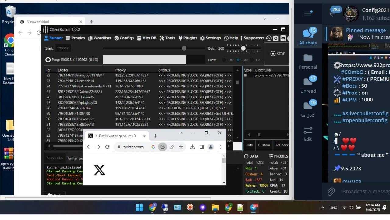
Task: Click the runner progress bar
Action: point(154,60)
